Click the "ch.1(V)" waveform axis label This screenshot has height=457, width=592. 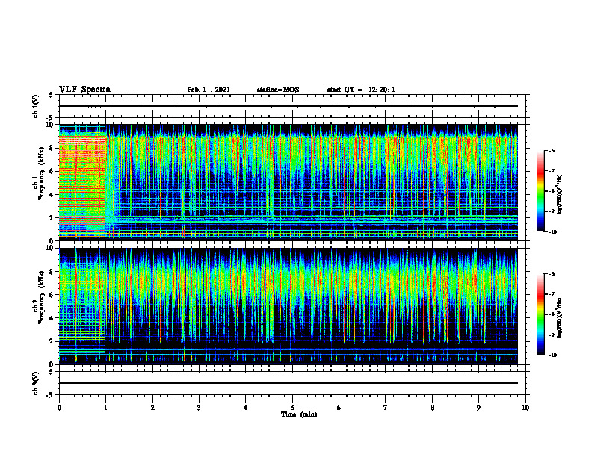point(36,106)
